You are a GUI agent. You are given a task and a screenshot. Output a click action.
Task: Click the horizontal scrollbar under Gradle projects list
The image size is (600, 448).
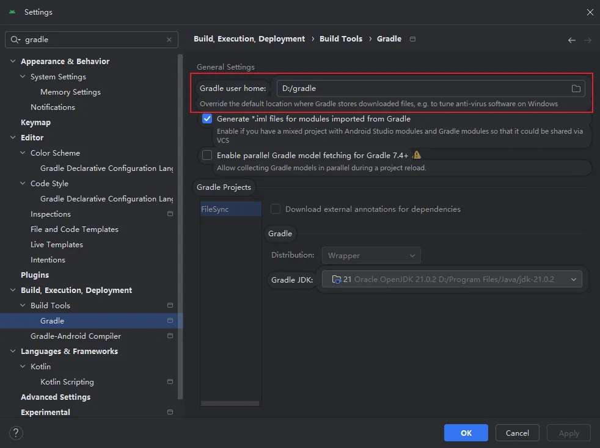tap(230, 403)
